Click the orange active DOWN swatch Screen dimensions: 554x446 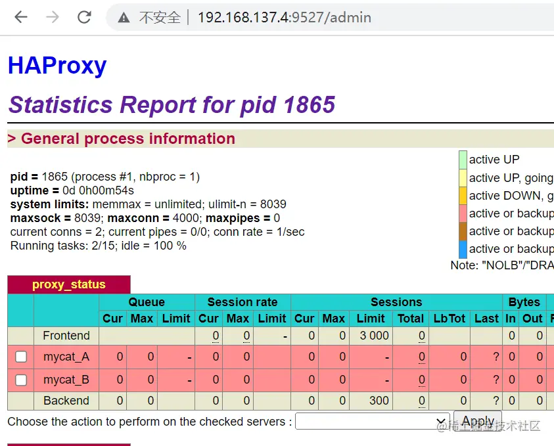[463, 196]
